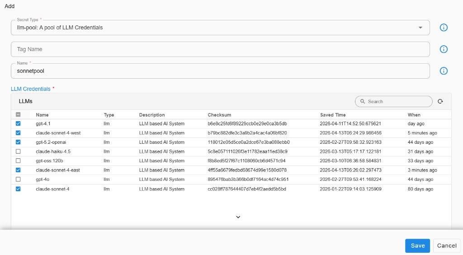Click the llm type cell in gpt-4.1 row

click(107, 124)
